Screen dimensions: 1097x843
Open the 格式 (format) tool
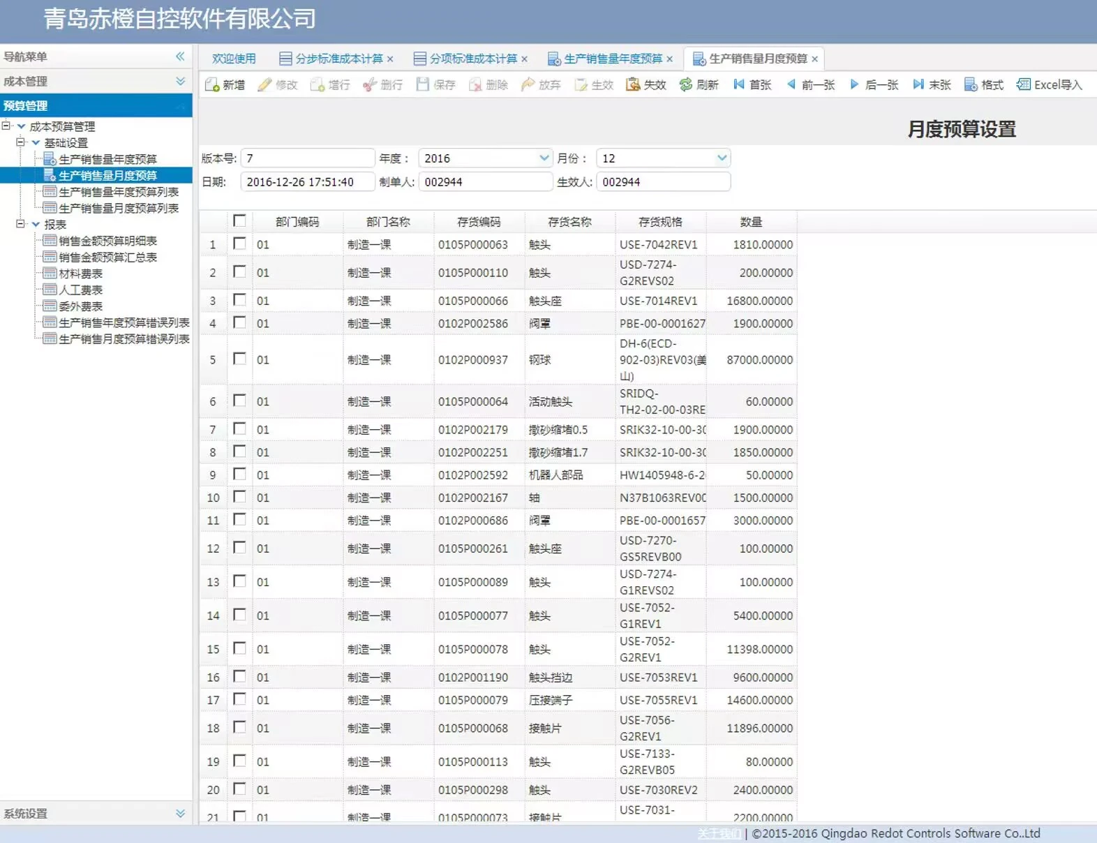pos(971,84)
